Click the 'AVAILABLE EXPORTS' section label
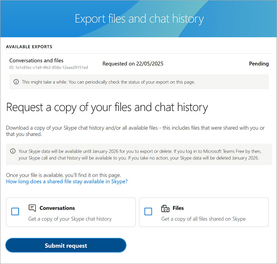Viewport: 277px width, 264px height. click(x=29, y=47)
